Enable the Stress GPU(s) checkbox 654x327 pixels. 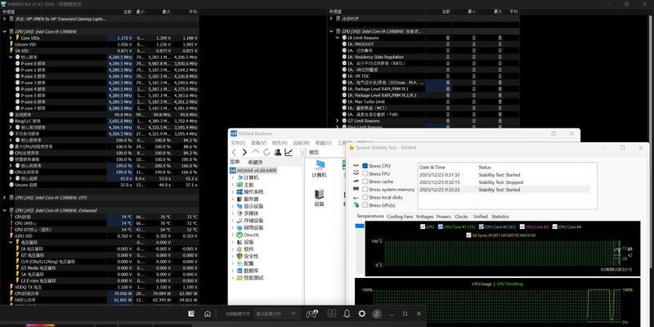pos(365,205)
